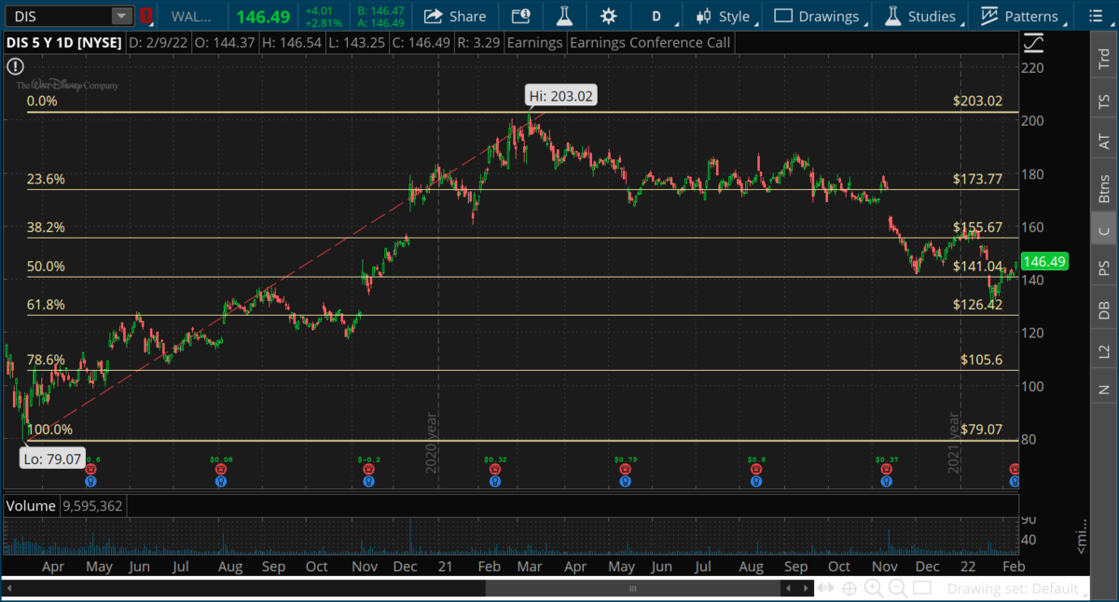
Task: Click the red alert badge beside DIS symbol
Action: click(146, 16)
